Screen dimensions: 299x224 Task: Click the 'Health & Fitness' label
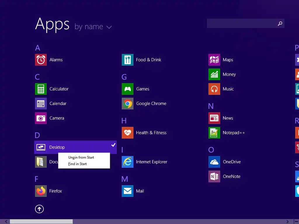[x=151, y=133]
